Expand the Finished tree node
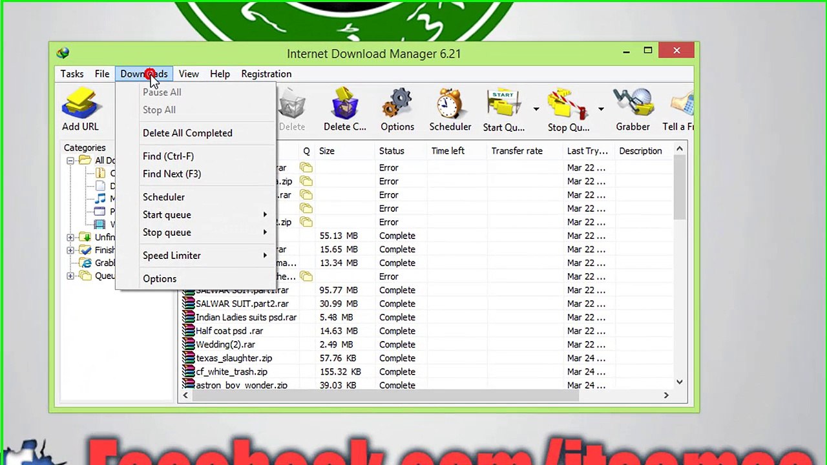The height and width of the screenshot is (465, 827). pos(70,250)
